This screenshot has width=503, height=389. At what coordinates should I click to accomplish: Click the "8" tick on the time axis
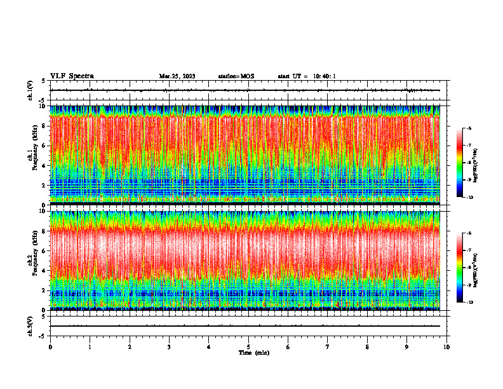pos(367,347)
